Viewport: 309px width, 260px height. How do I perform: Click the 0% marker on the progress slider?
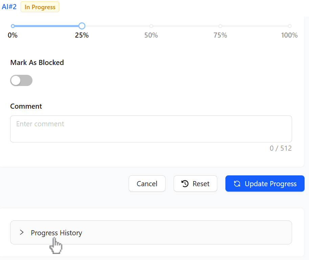pos(13,26)
